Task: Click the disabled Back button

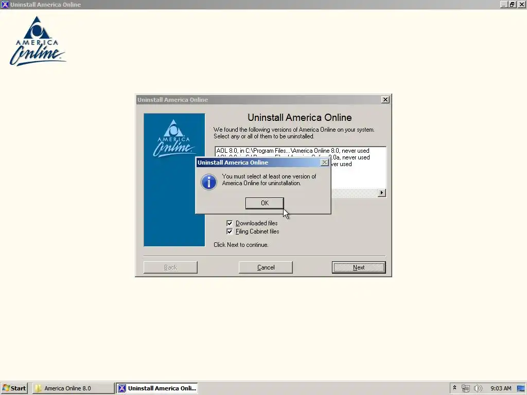Action: pyautogui.click(x=170, y=267)
